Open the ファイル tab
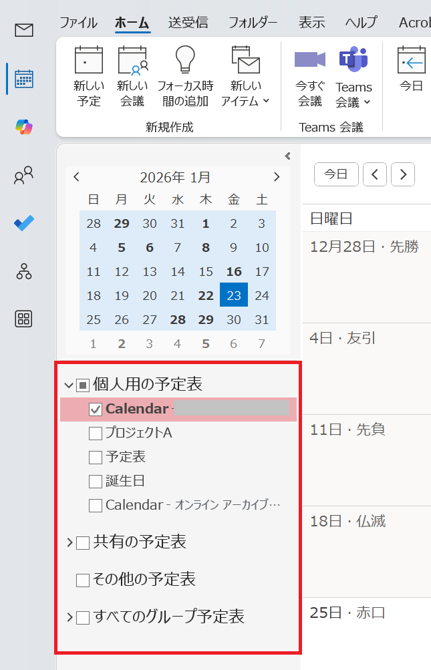This screenshot has width=431, height=670. (x=79, y=22)
